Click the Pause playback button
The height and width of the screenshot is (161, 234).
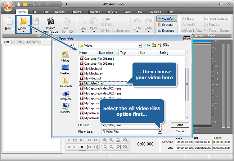click(x=75, y=147)
